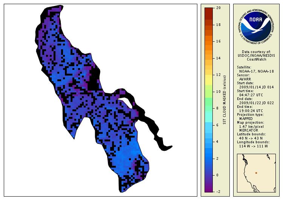The image size is (283, 200).
Task: Click the 'Start time:' label
Action: pyautogui.click(x=245, y=91)
